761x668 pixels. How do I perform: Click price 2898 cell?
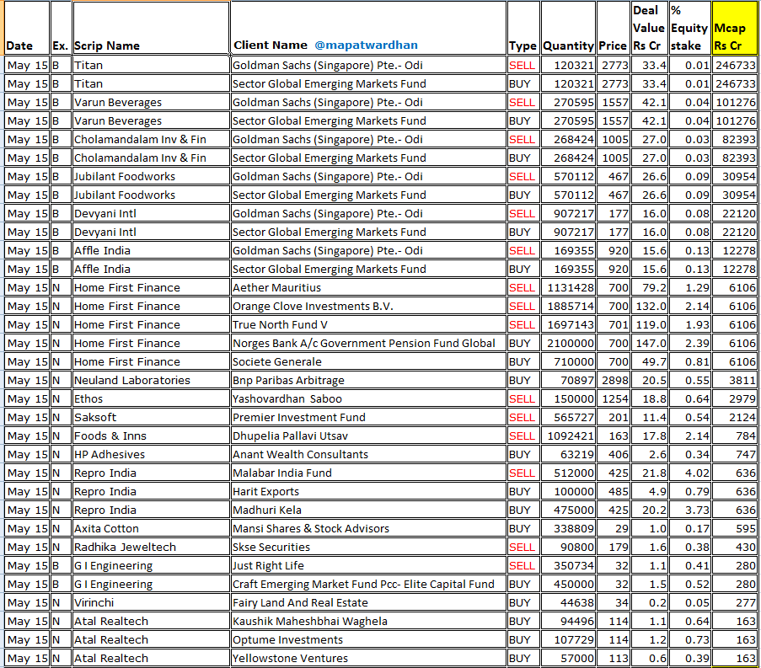[x=614, y=380]
